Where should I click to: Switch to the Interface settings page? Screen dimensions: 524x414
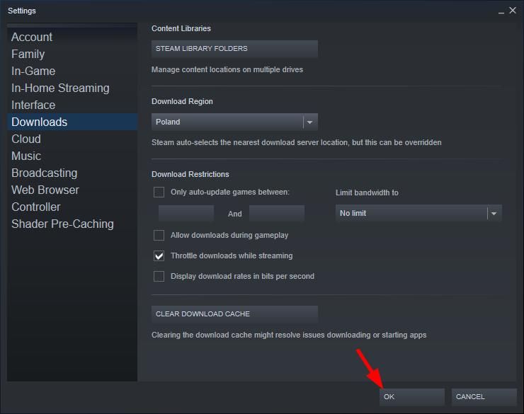(x=33, y=105)
